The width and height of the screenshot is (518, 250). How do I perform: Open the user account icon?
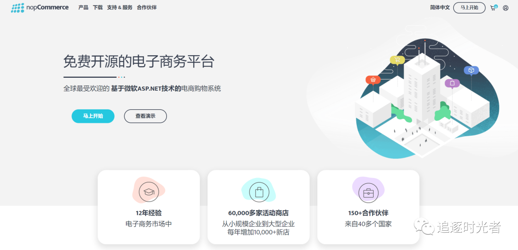coord(506,8)
